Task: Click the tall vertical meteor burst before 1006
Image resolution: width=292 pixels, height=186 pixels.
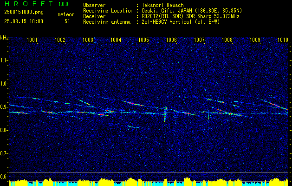Action: pyautogui.click(x=165, y=116)
